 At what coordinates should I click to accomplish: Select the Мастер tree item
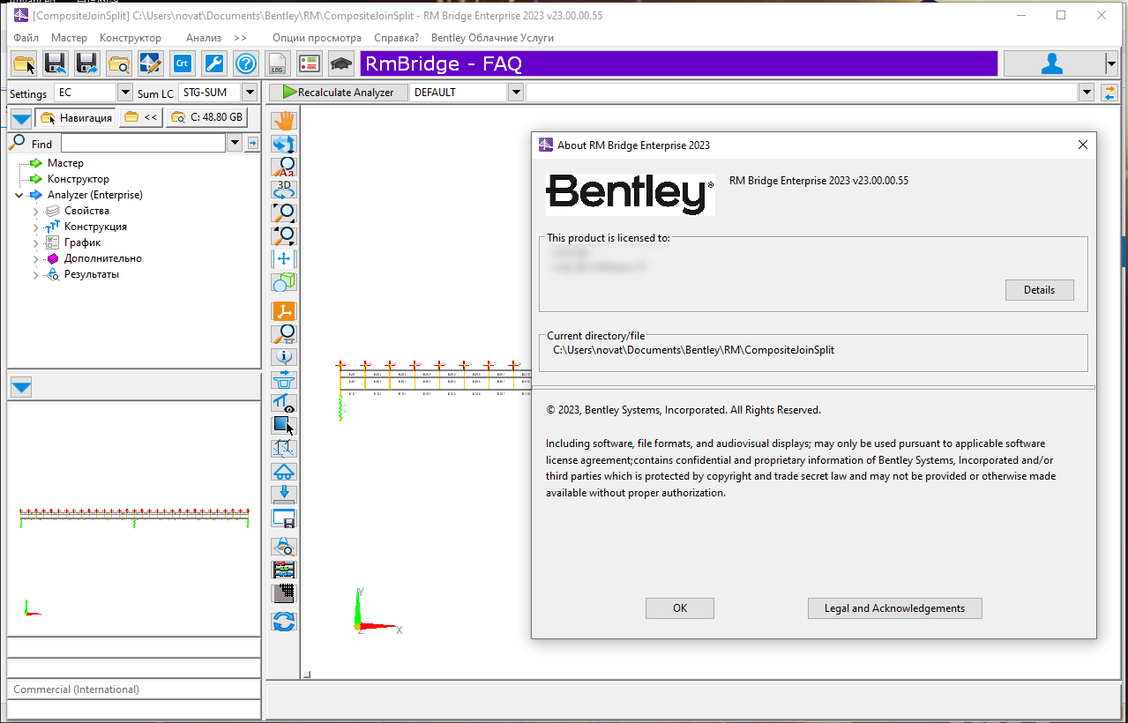click(65, 163)
